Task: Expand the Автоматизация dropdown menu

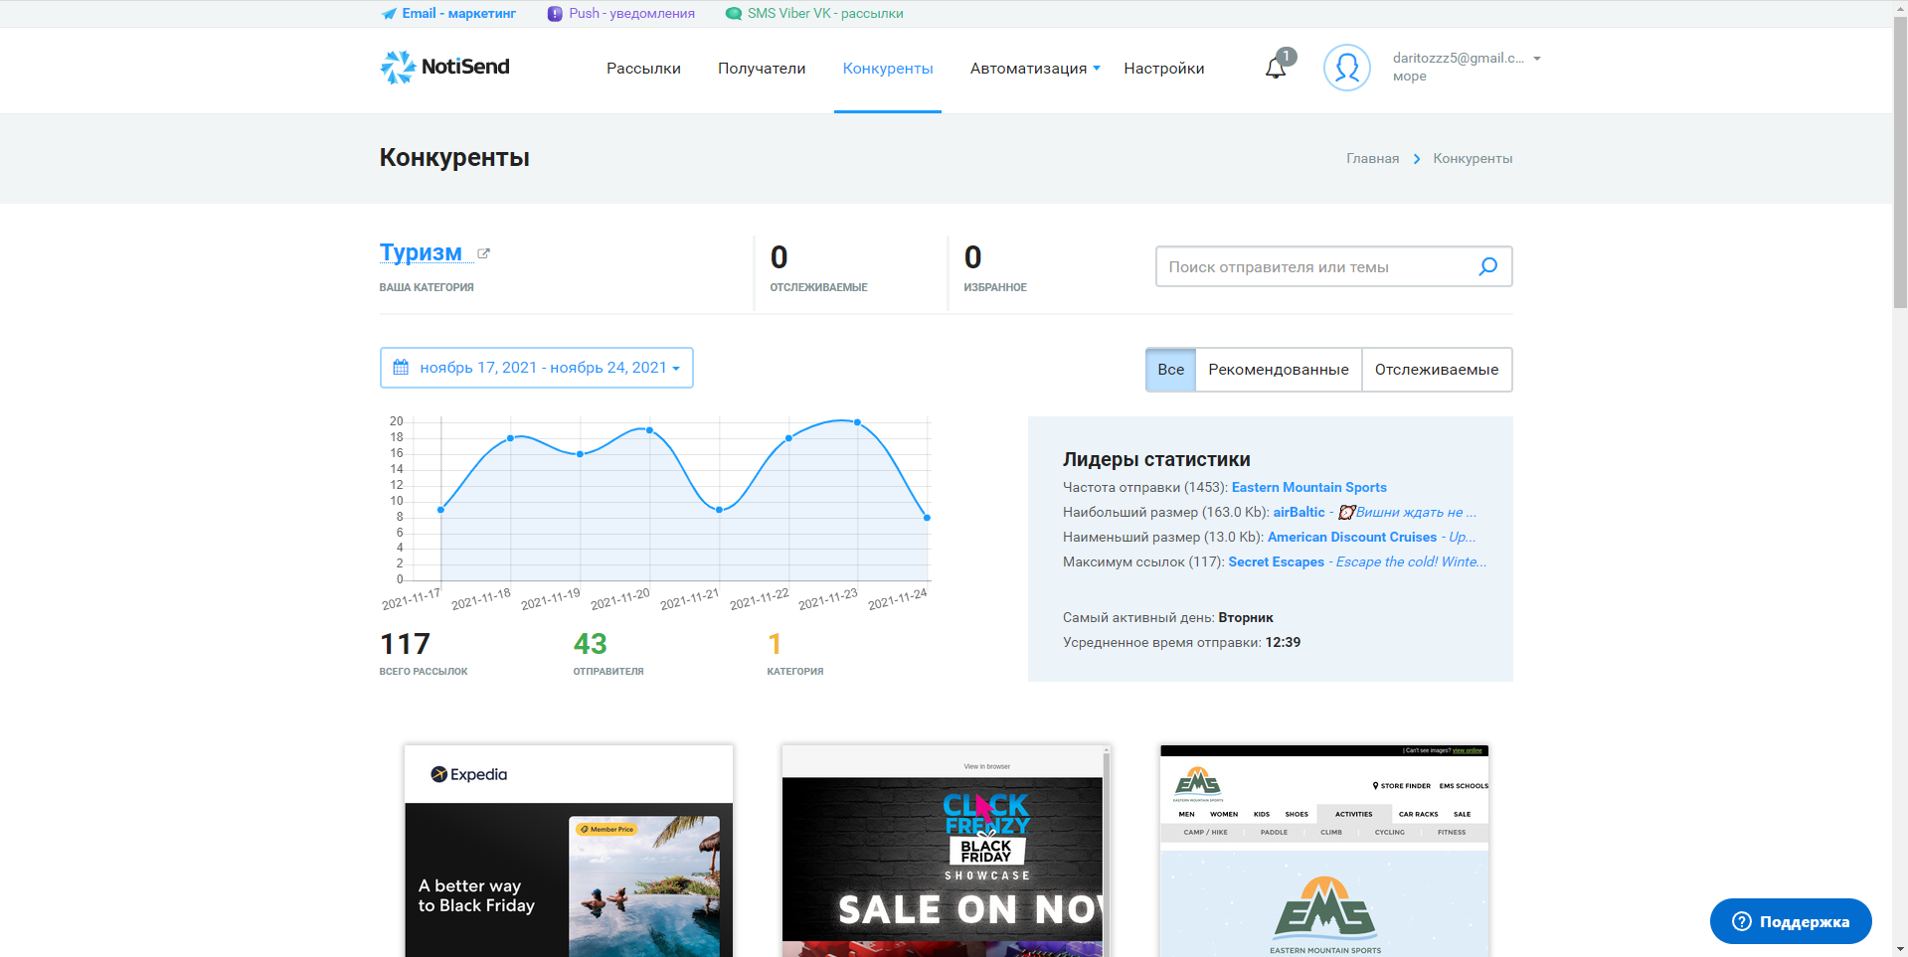Action: click(1035, 69)
